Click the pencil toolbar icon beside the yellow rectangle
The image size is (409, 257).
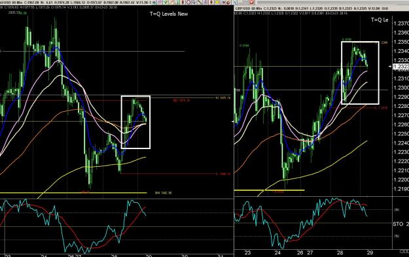[223, 3]
